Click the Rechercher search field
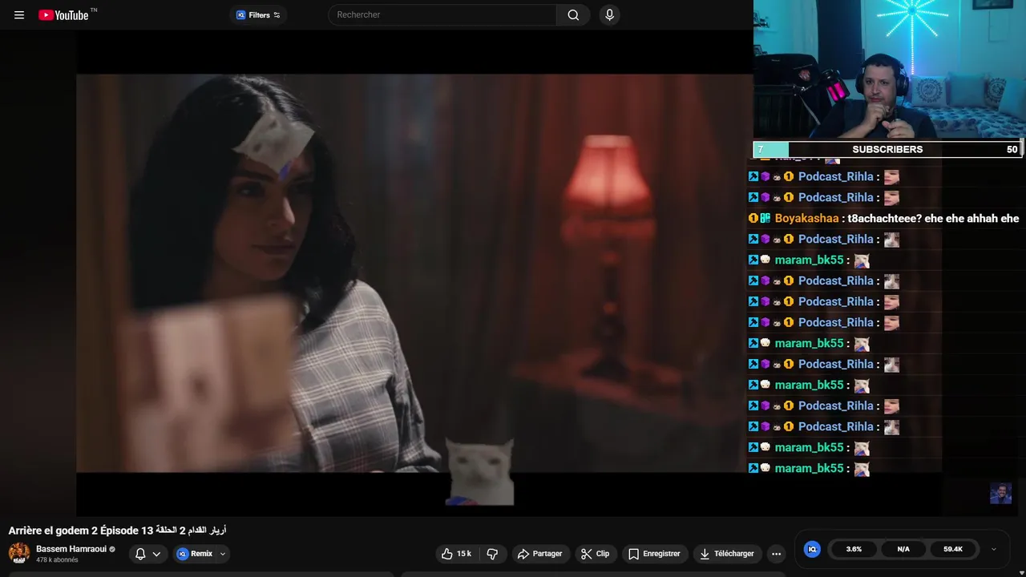Screen dimensions: 1026x577 442,15
